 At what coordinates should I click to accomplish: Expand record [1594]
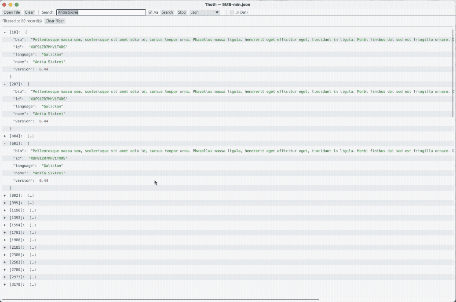tap(5, 225)
